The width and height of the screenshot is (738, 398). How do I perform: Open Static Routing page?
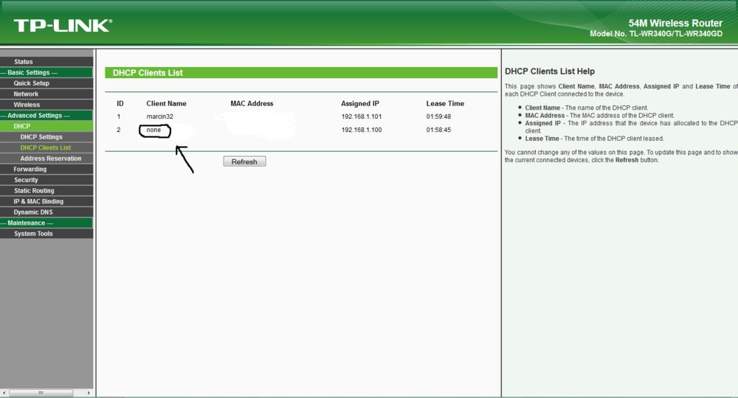point(34,191)
